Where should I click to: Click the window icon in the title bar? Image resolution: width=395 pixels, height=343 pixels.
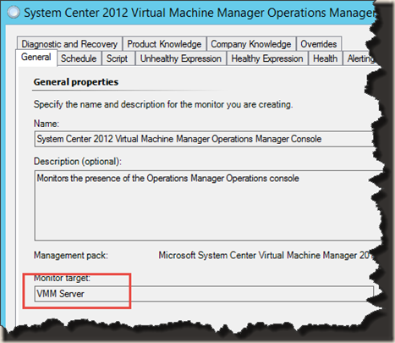[x=14, y=13]
